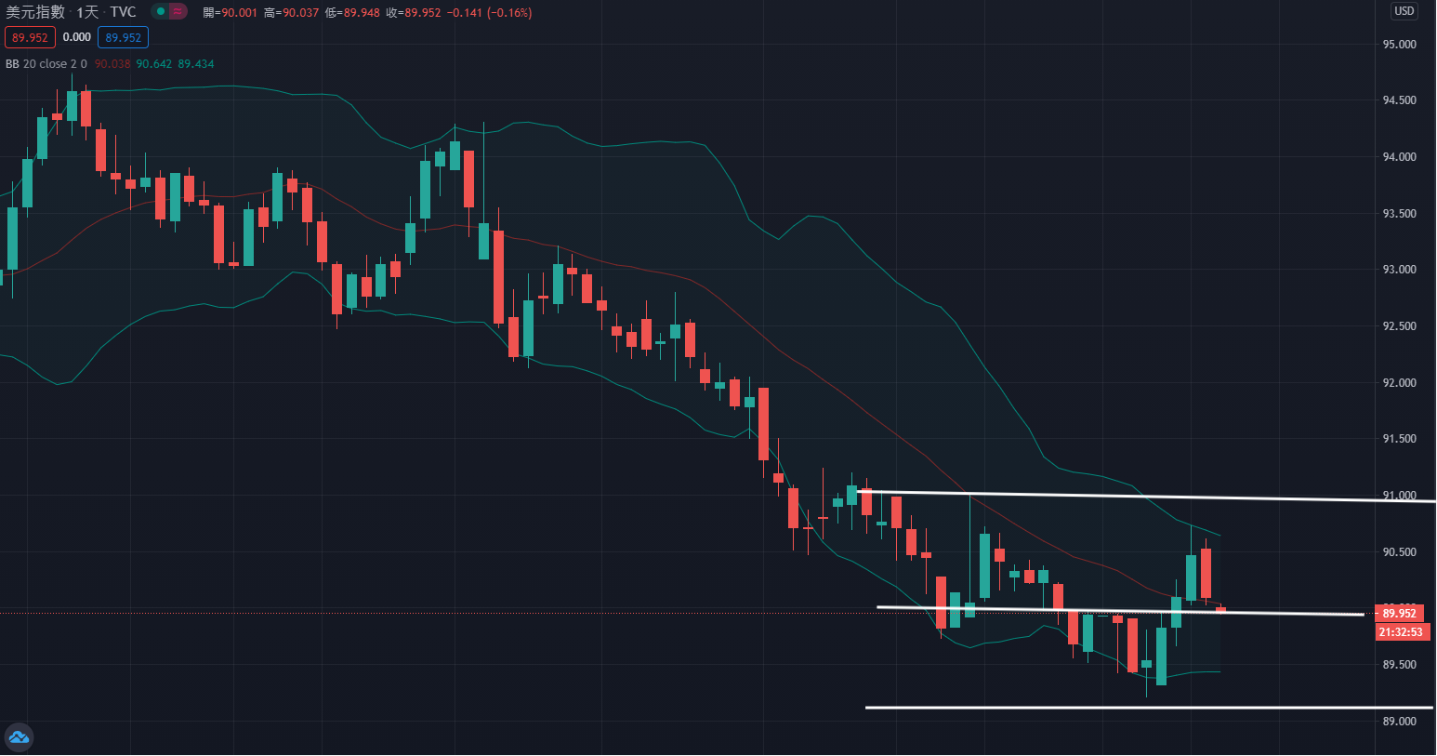Image resolution: width=1437 pixels, height=756 pixels.
Task: Select the BB 20 close indicator legend
Action: tap(46, 64)
